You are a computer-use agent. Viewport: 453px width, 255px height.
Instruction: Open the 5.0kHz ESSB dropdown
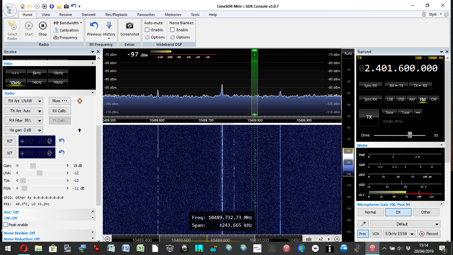tap(399, 234)
